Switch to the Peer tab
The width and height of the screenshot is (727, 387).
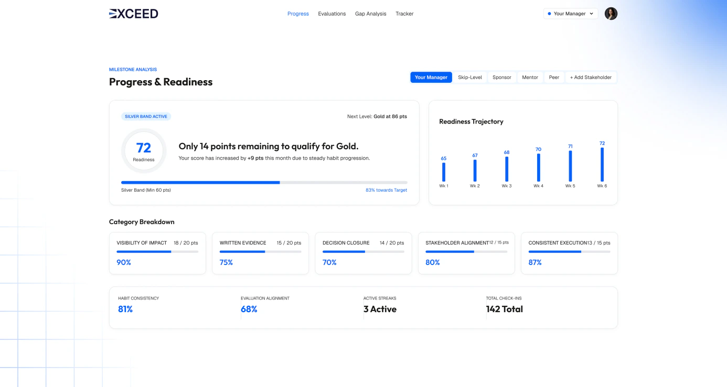pos(554,78)
